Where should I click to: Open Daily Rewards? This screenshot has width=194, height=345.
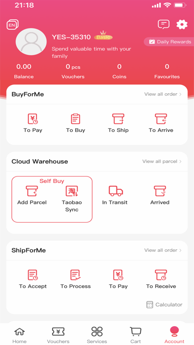[169, 42]
